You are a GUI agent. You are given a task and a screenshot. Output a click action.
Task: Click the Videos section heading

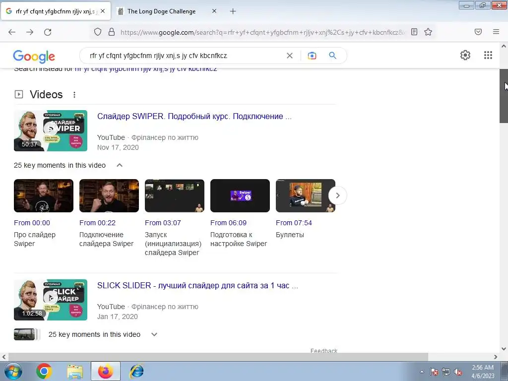tap(46, 95)
